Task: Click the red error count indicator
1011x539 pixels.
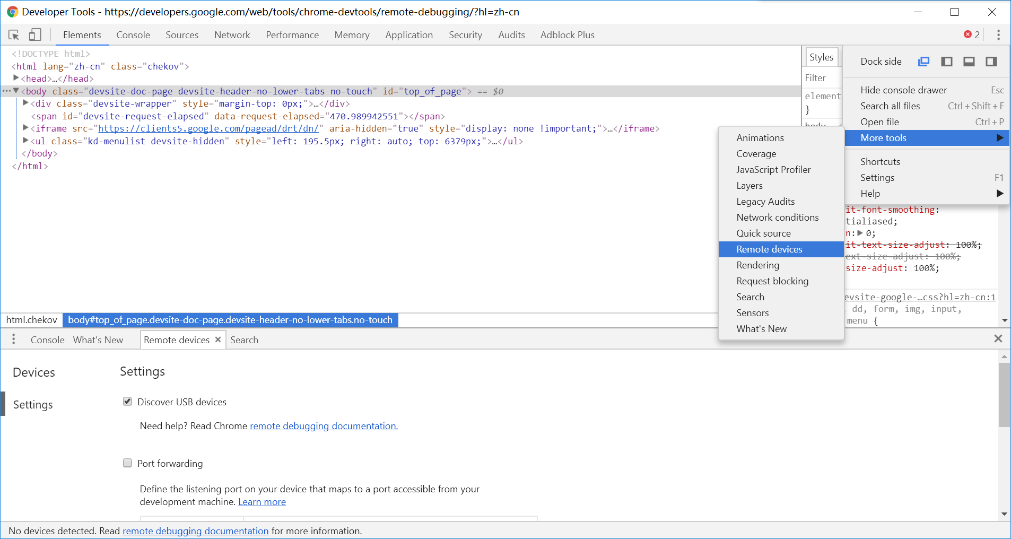Action: [972, 34]
